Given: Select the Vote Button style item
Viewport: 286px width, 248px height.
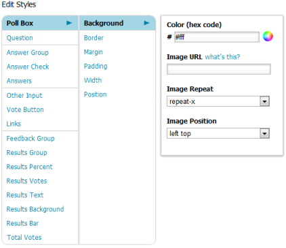Looking at the screenshot, I should (25, 109).
